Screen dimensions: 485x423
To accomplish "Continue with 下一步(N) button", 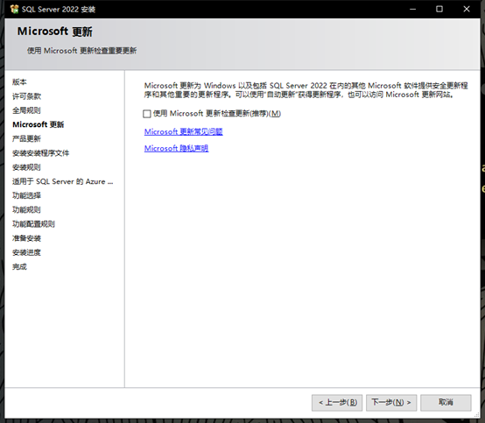I will (391, 403).
